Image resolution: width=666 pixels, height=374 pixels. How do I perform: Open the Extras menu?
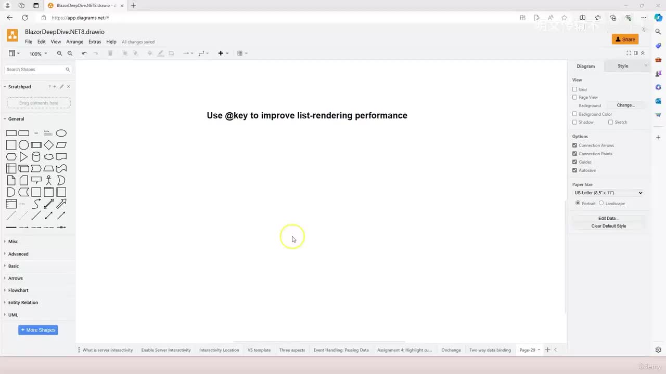tap(95, 42)
